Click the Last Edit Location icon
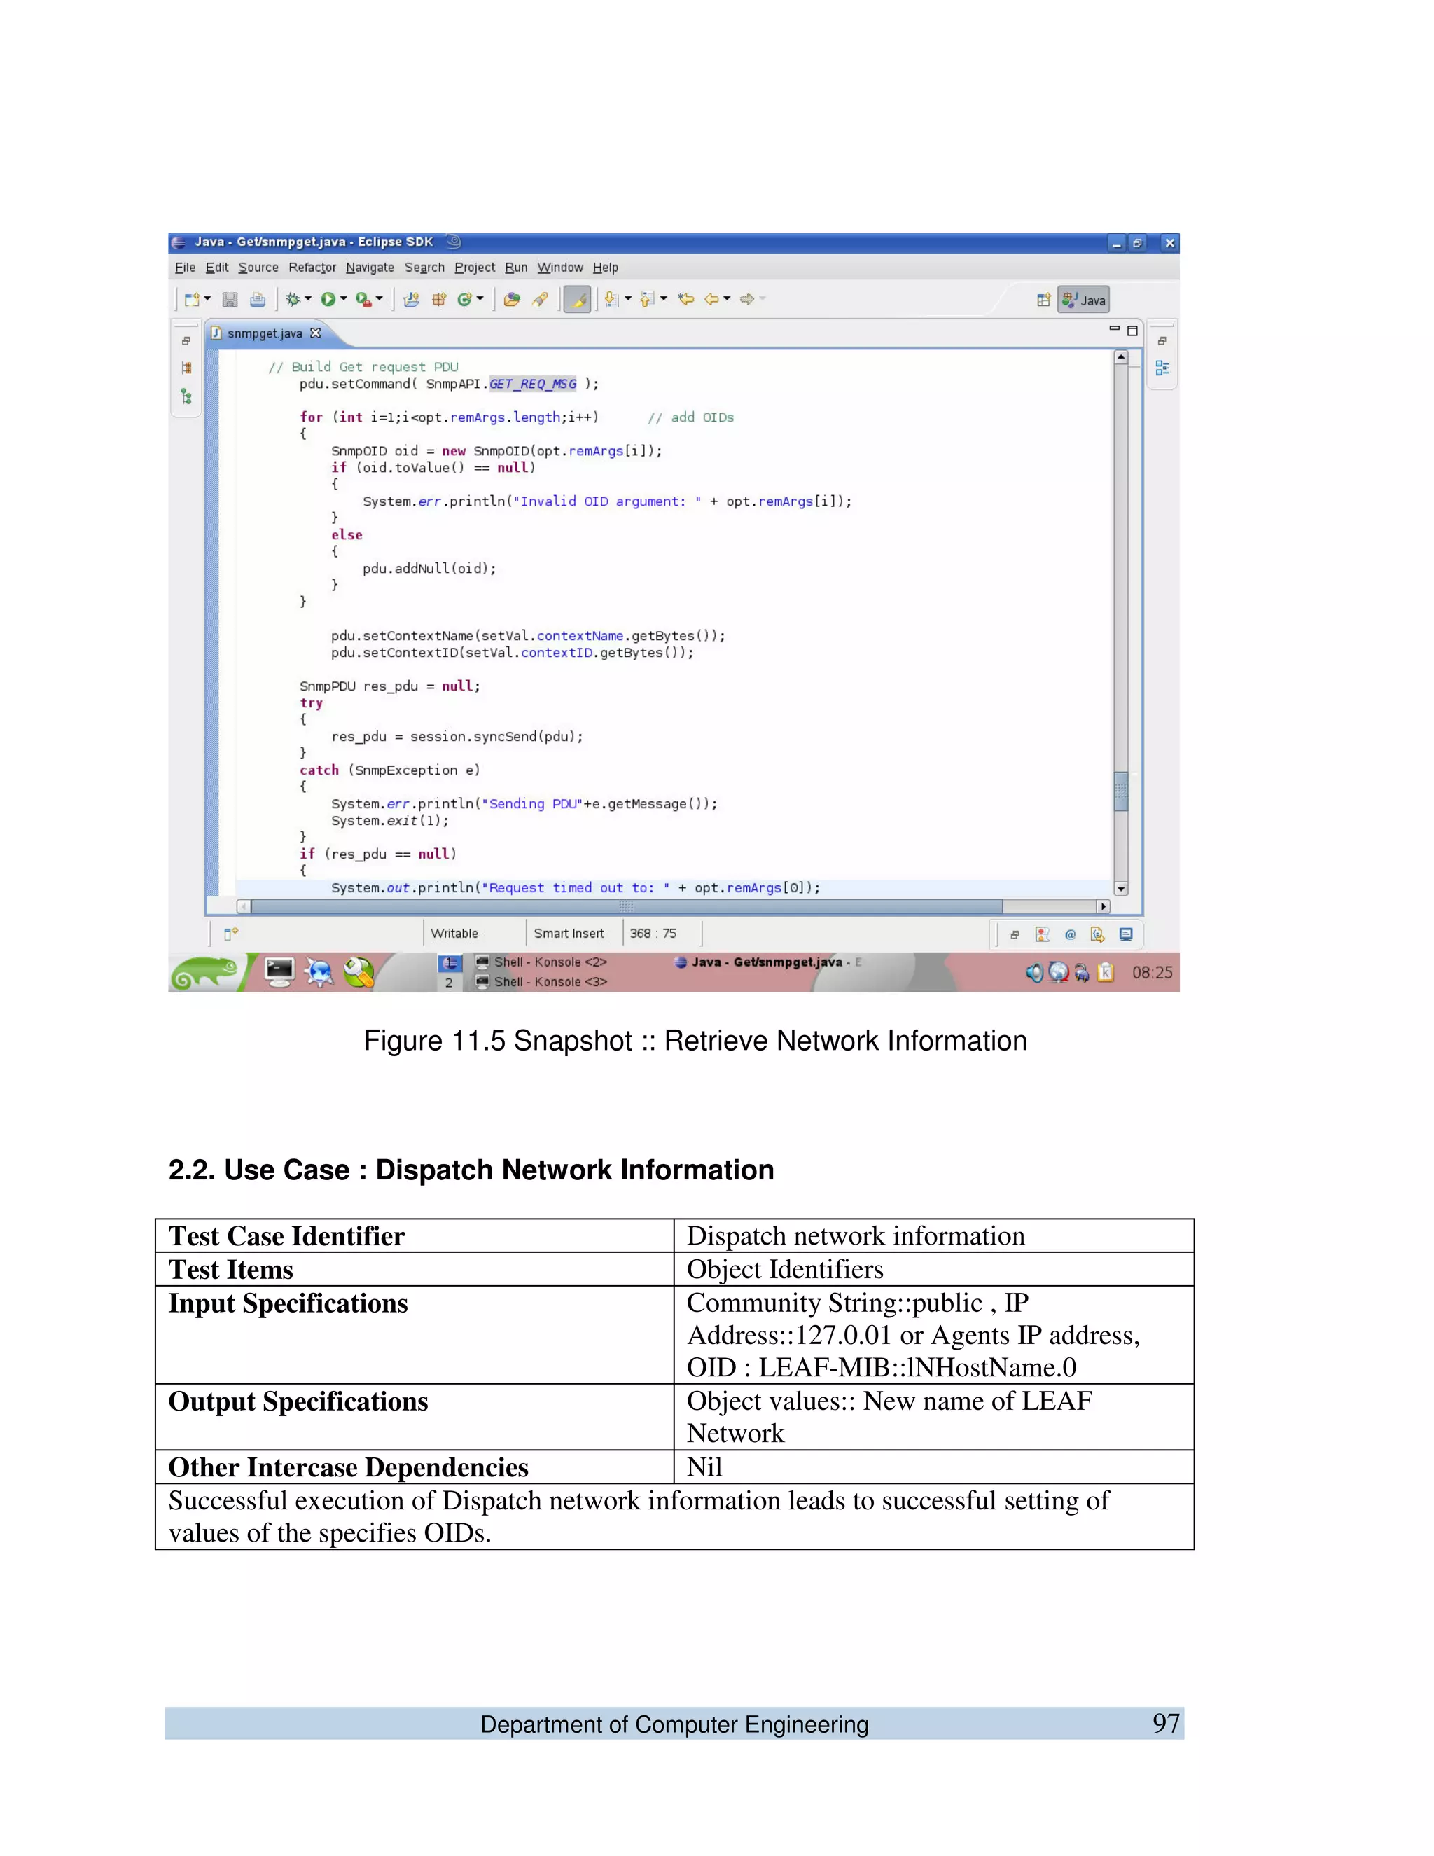This screenshot has width=1434, height=1856. click(685, 299)
